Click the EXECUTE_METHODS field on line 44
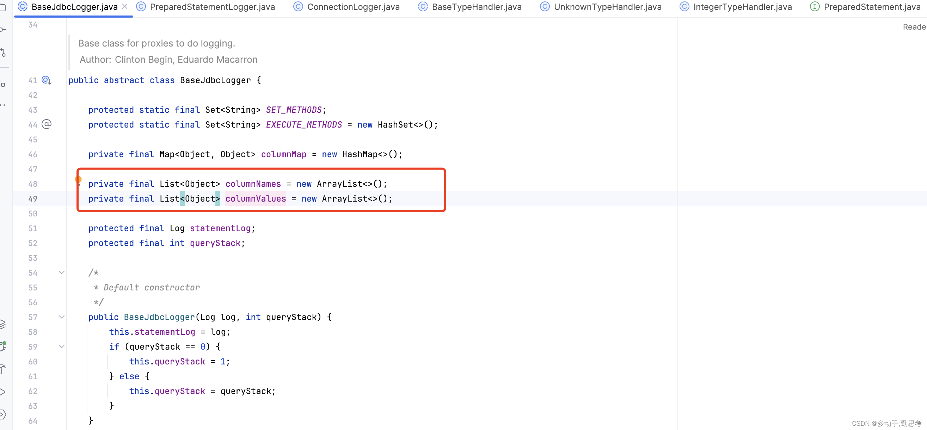927x430 pixels. (304, 124)
